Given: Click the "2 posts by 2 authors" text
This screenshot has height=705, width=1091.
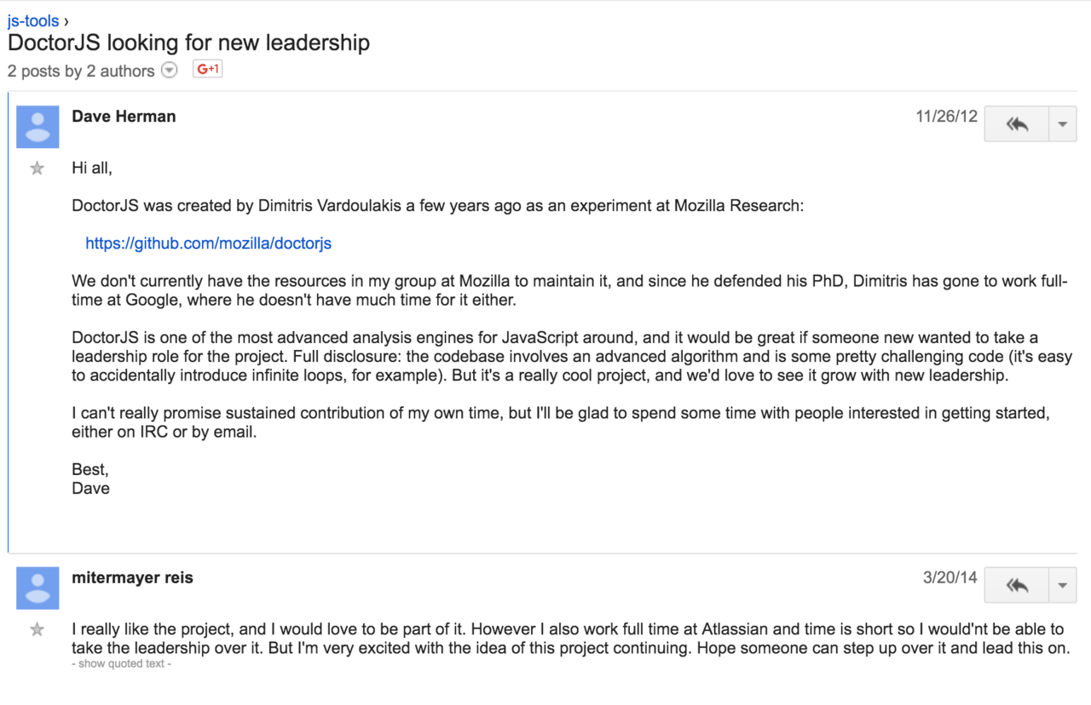Looking at the screenshot, I should point(81,72).
